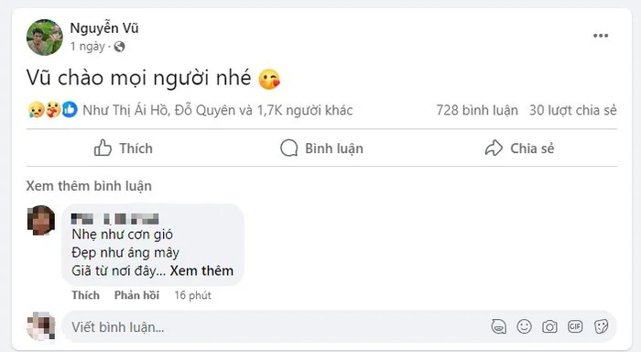Share the post with Chia sẻ button
This screenshot has width=641, height=352.
pos(519,148)
